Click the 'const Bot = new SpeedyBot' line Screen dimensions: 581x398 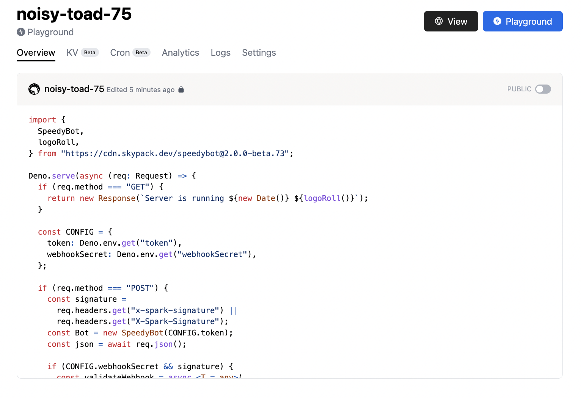[x=140, y=333]
